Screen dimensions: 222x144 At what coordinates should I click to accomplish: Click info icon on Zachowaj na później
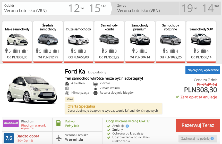click(212, 139)
